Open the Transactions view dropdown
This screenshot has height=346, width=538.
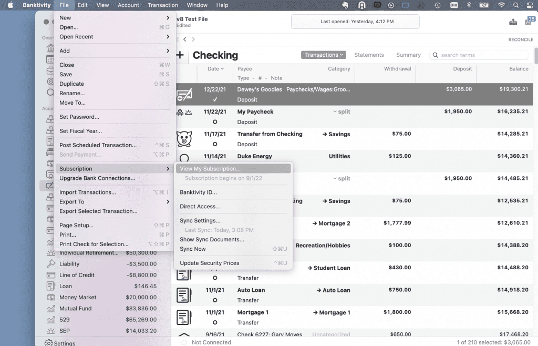point(324,55)
